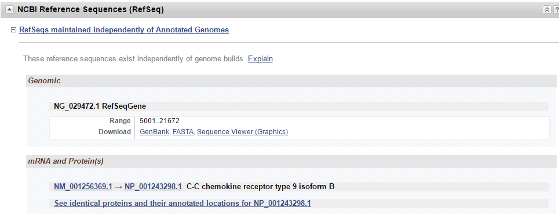Click the Download row label

coord(115,132)
